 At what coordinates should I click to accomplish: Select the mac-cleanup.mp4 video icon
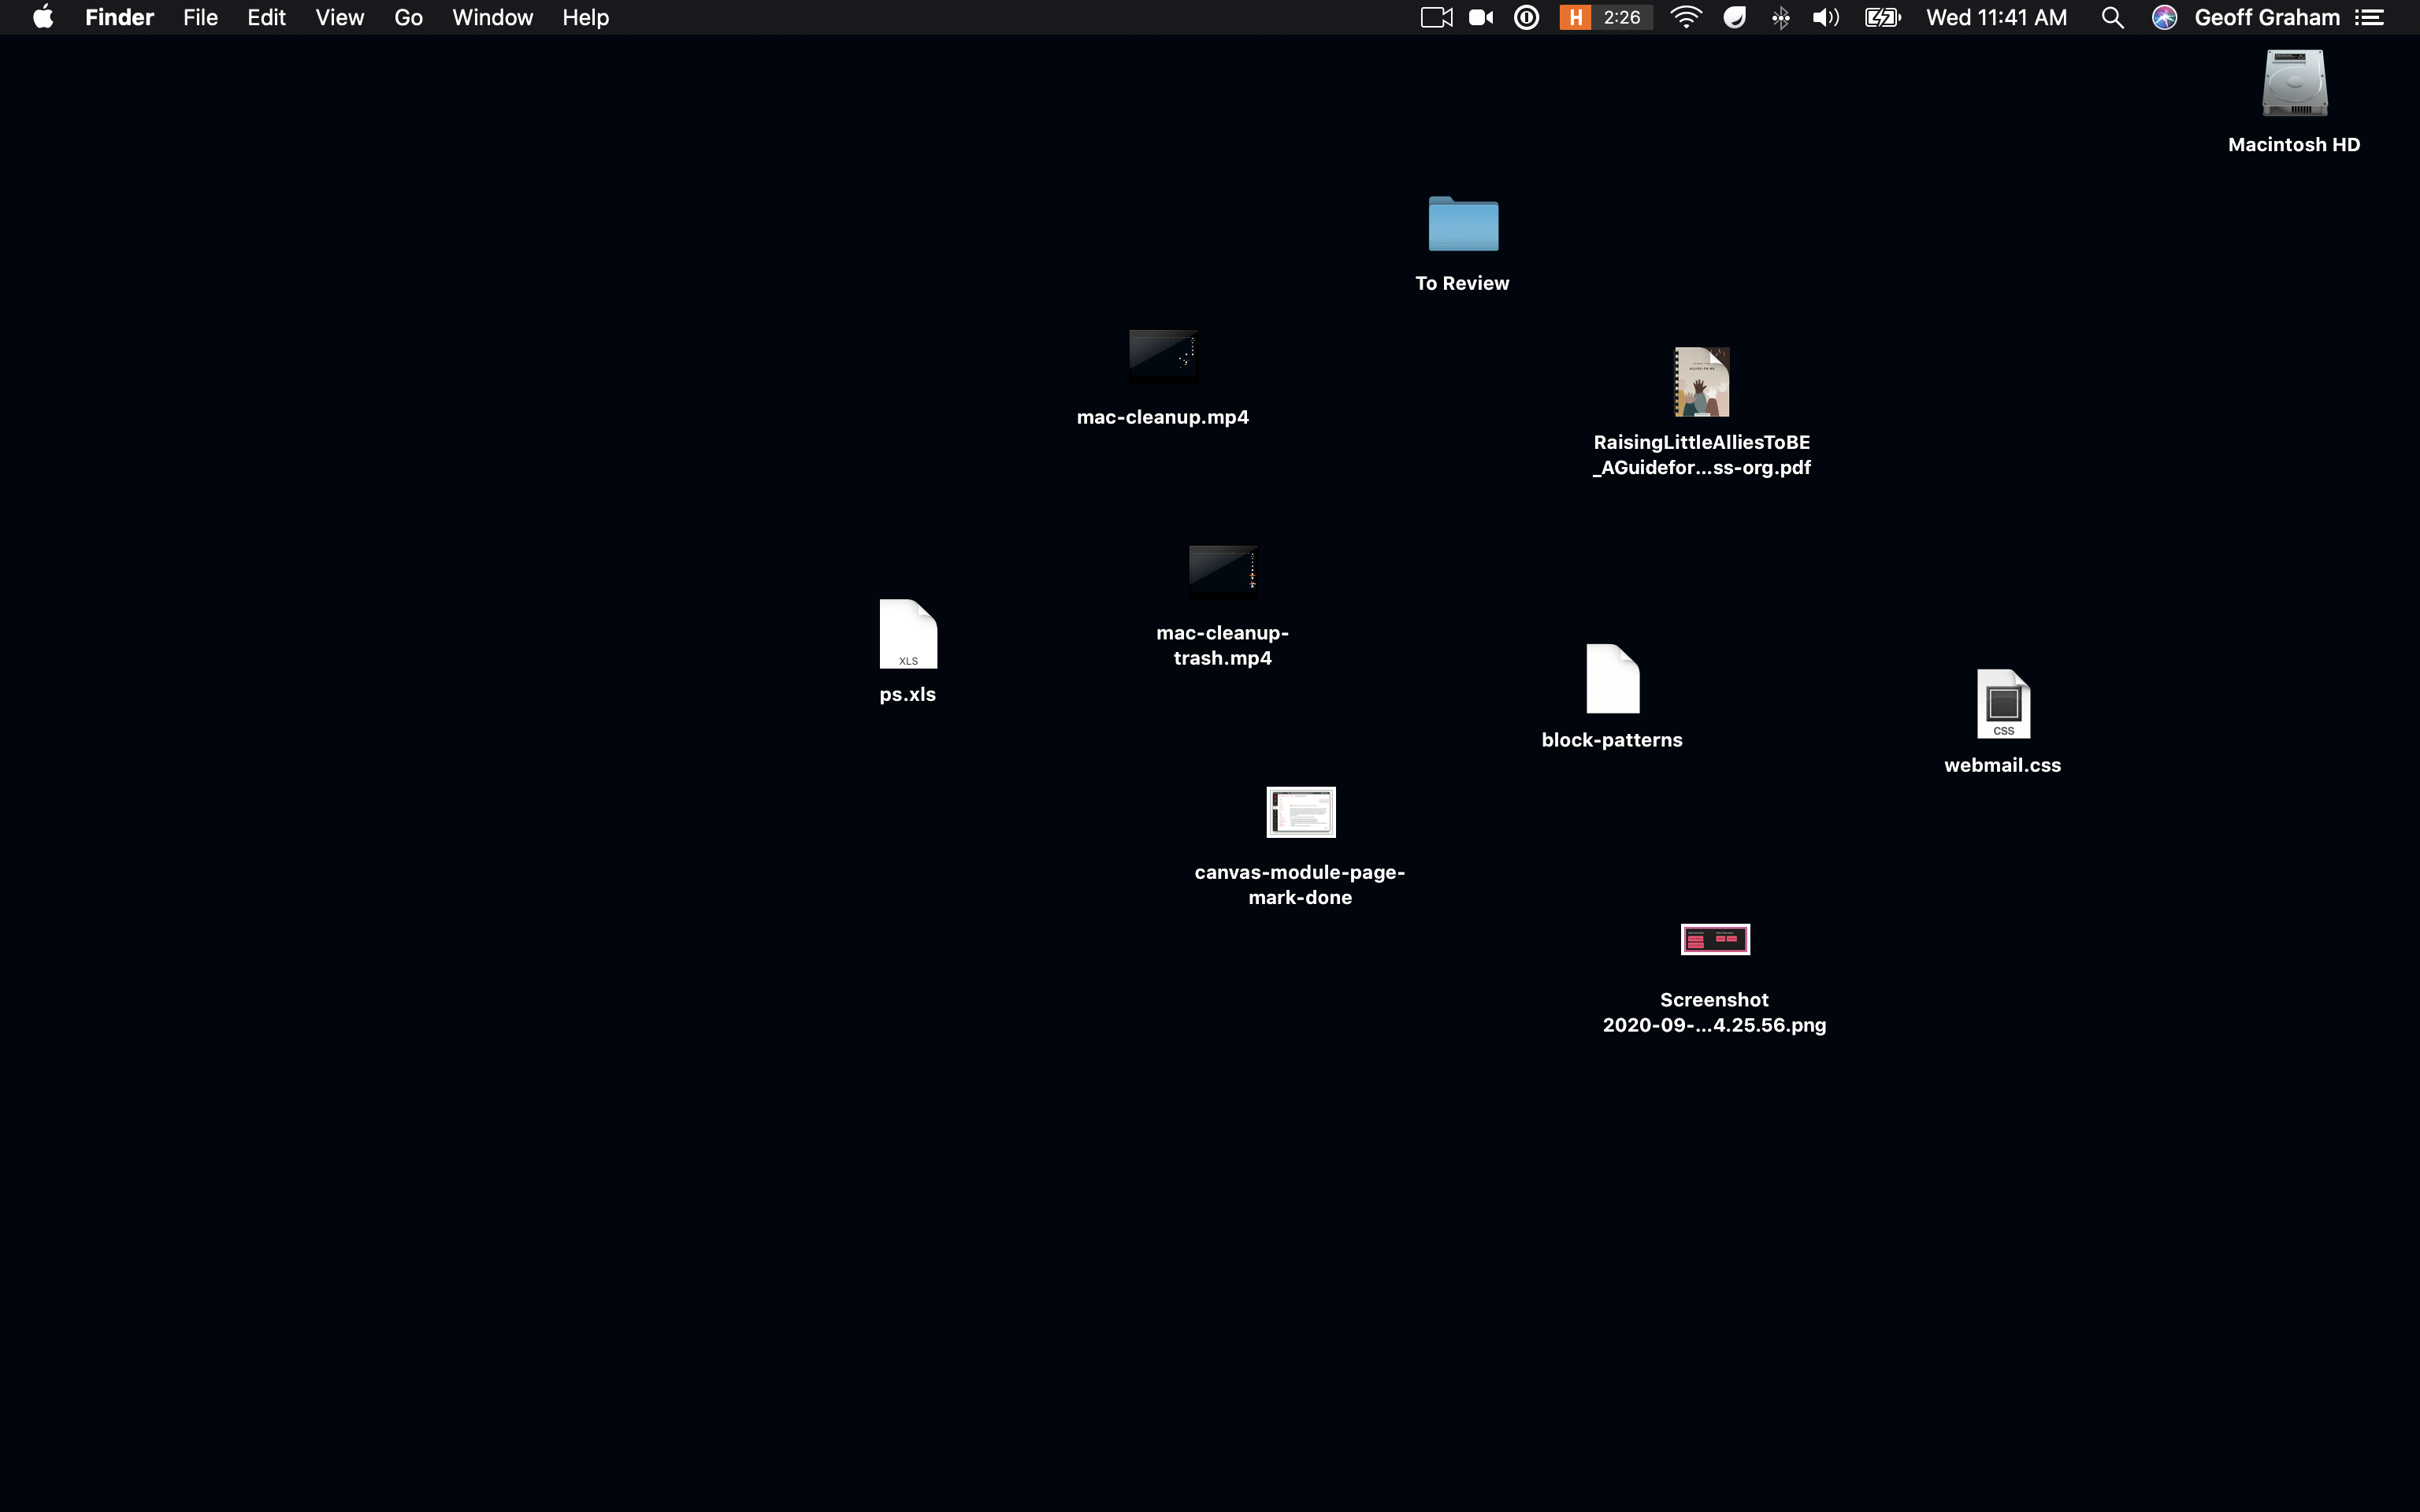pos(1163,356)
